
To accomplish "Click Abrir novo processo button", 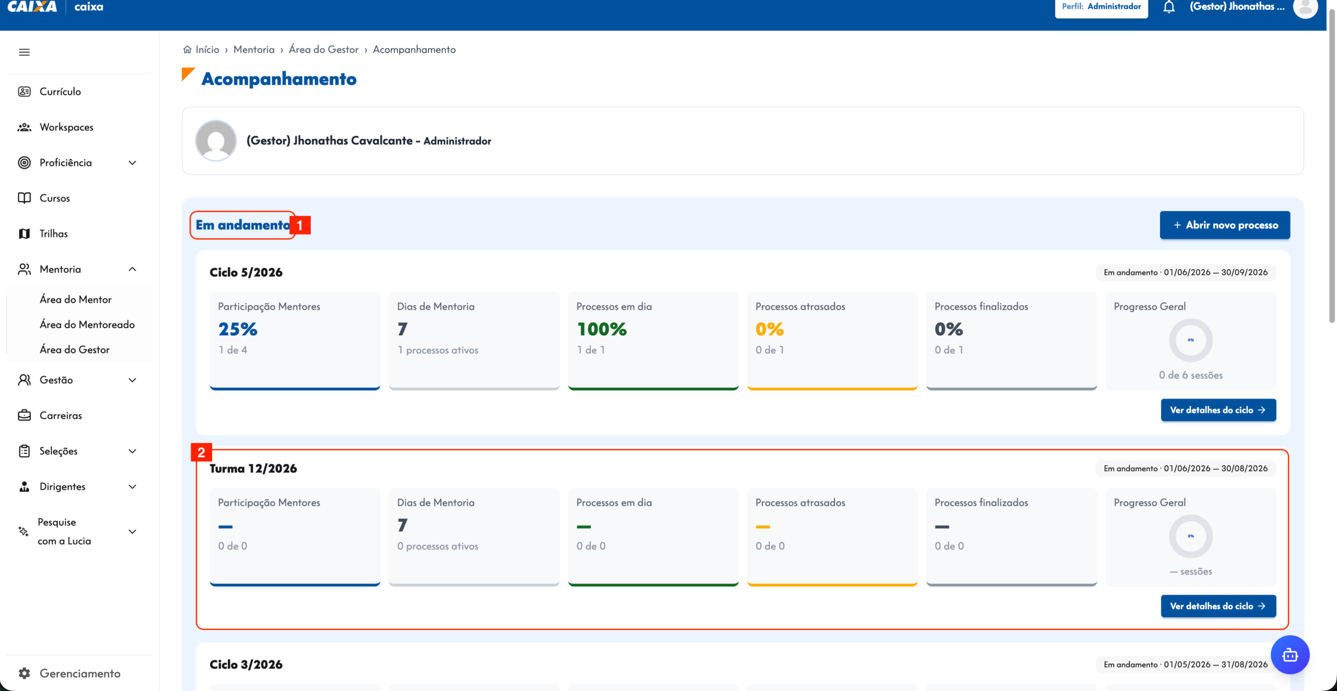I will tap(1225, 225).
